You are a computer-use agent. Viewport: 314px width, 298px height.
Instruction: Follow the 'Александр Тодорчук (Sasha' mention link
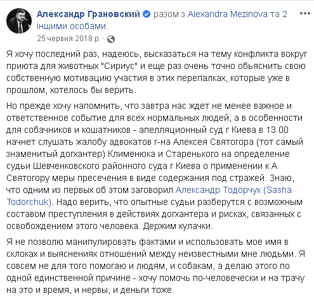point(233,190)
